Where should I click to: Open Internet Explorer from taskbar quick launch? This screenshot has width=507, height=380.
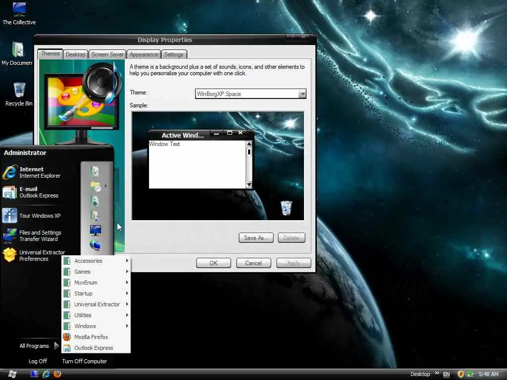[46, 374]
